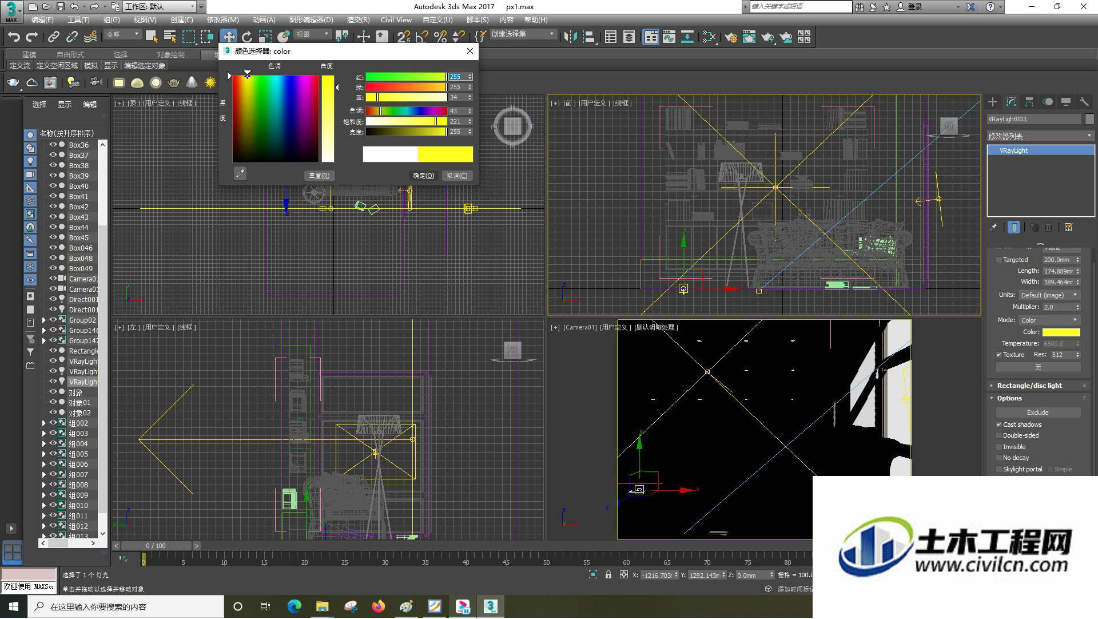The width and height of the screenshot is (1098, 619).
Task: Uncheck the Texture checkbox
Action: point(999,355)
